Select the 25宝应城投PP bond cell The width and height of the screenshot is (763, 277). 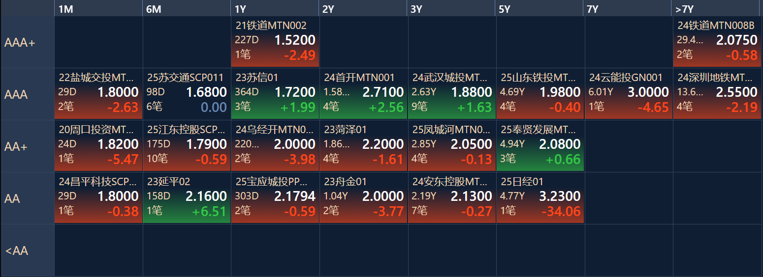(x=275, y=198)
